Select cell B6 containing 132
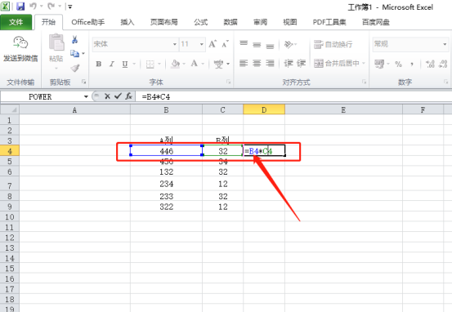Screen dimensions: 452x312 coord(166,172)
